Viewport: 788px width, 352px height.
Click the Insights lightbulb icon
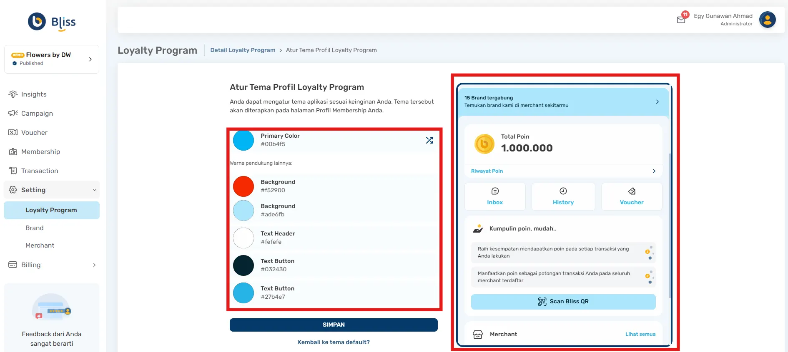(13, 94)
